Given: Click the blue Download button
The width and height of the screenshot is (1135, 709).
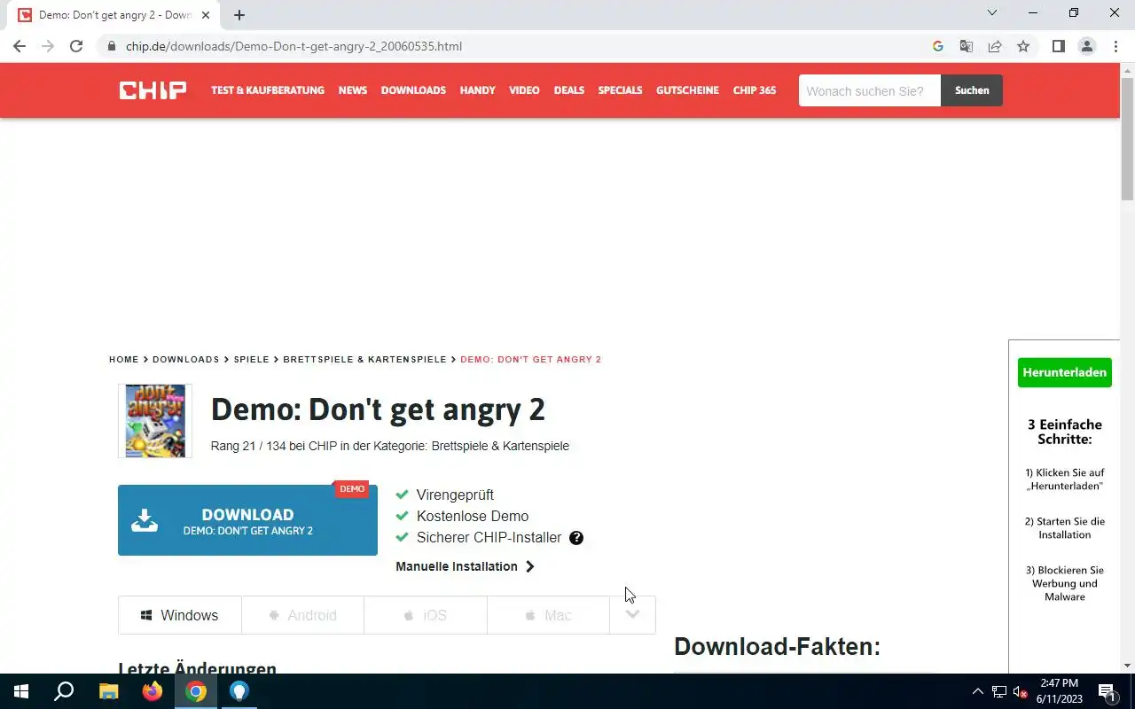Looking at the screenshot, I should 247,520.
